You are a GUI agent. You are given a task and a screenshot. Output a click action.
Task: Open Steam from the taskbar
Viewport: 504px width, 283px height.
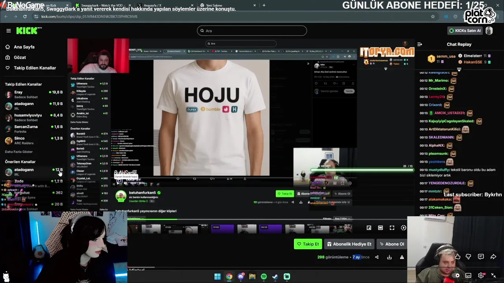[275, 277]
